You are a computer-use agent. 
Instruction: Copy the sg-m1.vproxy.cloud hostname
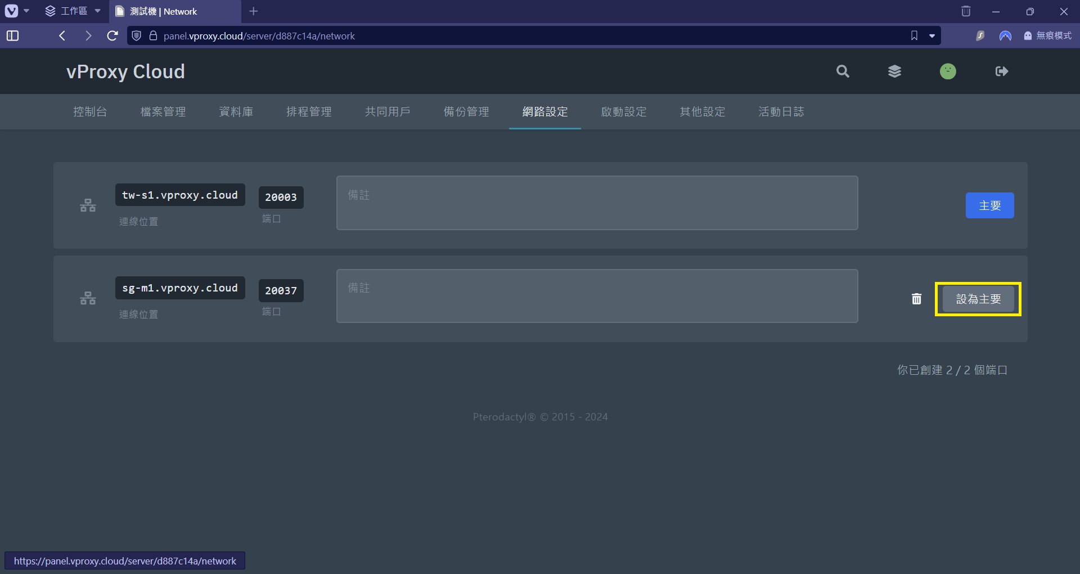[180, 288]
